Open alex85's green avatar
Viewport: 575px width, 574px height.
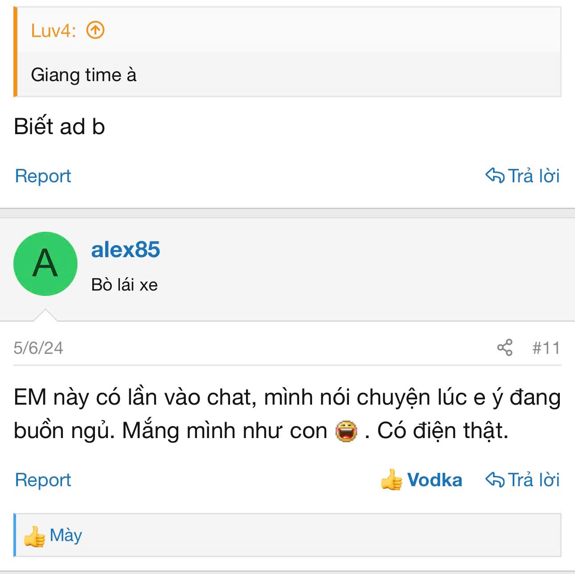click(x=45, y=263)
